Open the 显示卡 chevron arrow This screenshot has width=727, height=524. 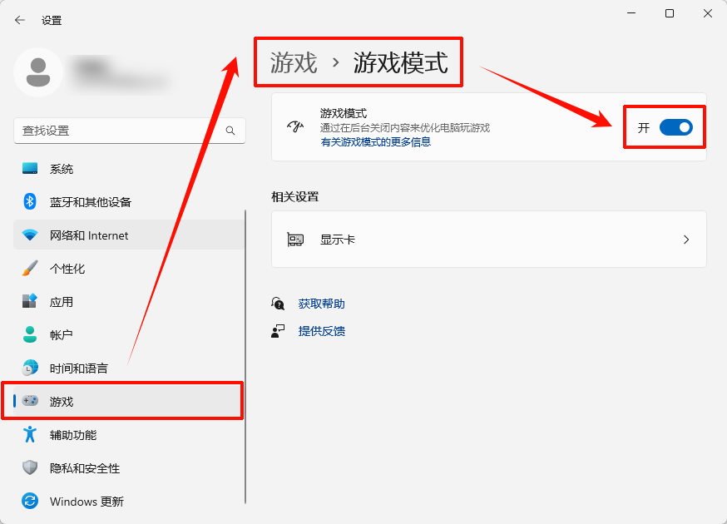click(686, 240)
